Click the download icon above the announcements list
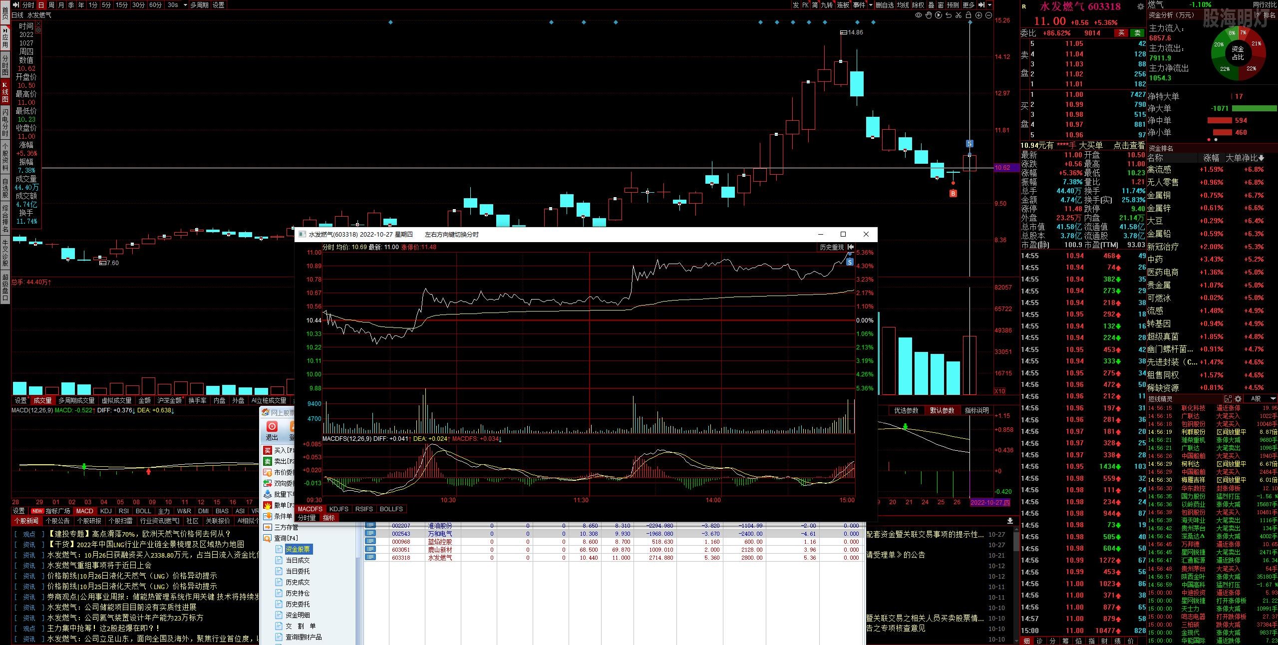1278x645 pixels. (1010, 521)
